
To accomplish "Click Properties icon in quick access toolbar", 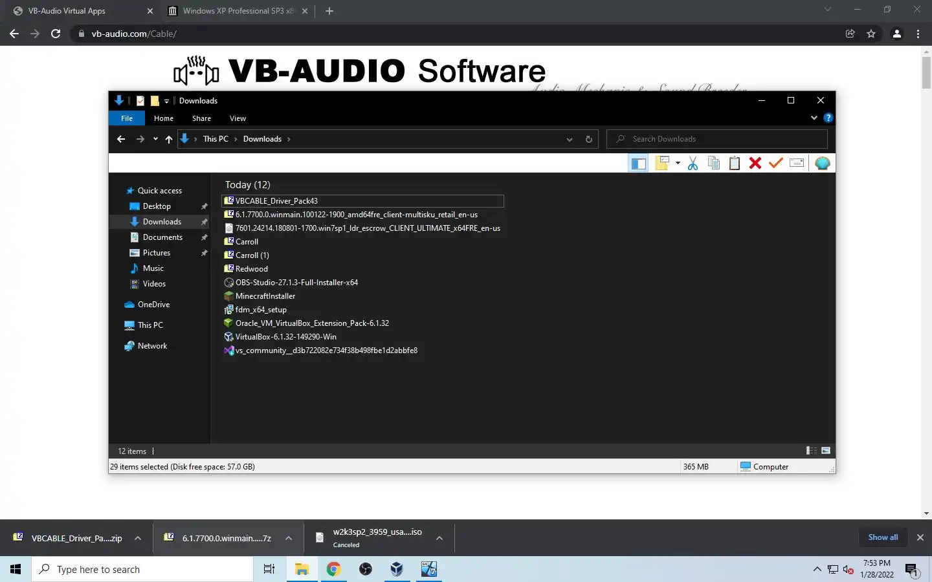I will coord(140,101).
